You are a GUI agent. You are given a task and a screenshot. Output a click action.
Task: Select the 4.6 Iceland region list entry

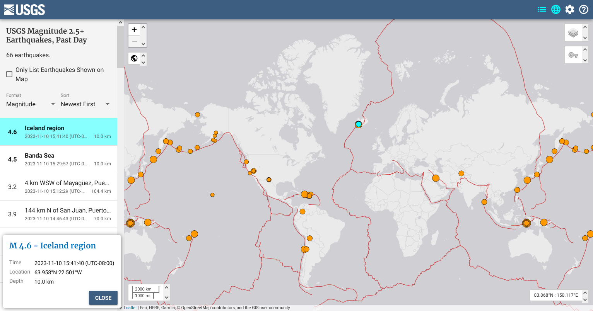58,132
